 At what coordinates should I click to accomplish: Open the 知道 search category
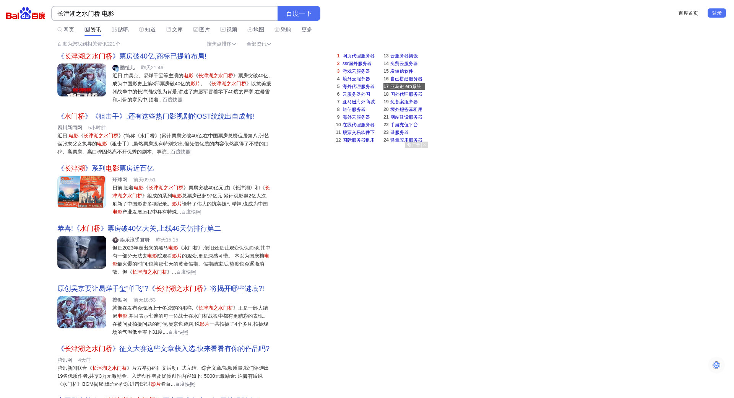coord(147,30)
